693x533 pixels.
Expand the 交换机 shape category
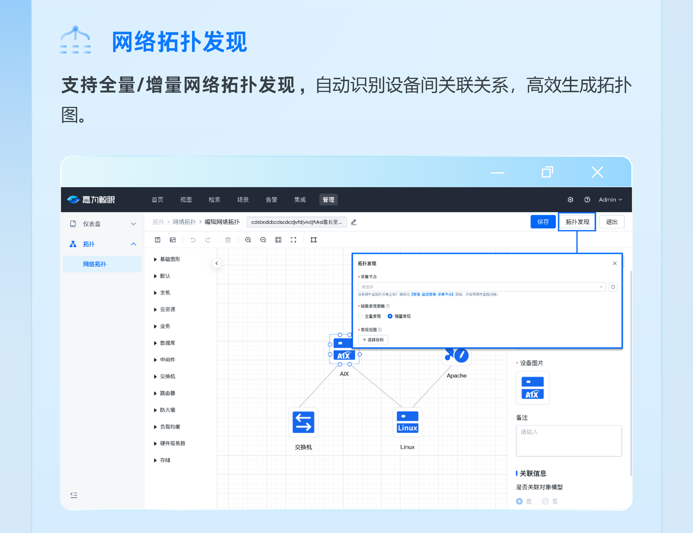click(x=155, y=377)
